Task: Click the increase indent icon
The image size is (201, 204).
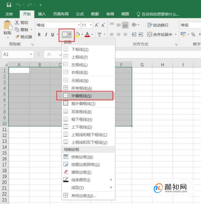Action: tap(141, 34)
